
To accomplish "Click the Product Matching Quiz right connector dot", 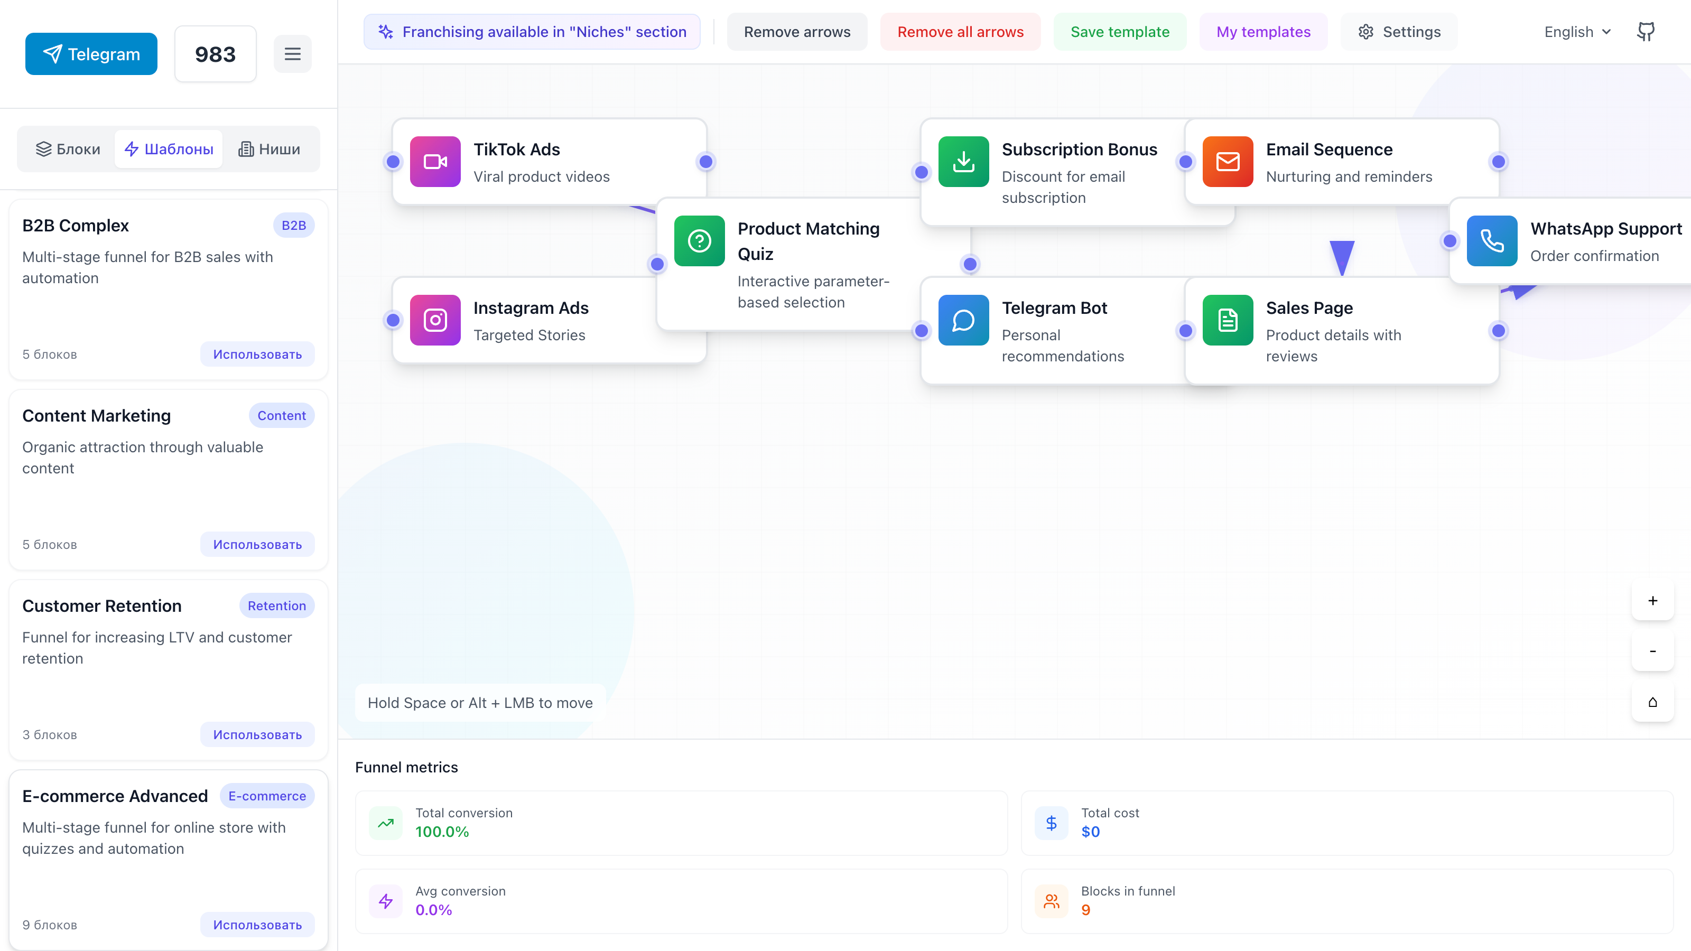I will click(x=970, y=265).
